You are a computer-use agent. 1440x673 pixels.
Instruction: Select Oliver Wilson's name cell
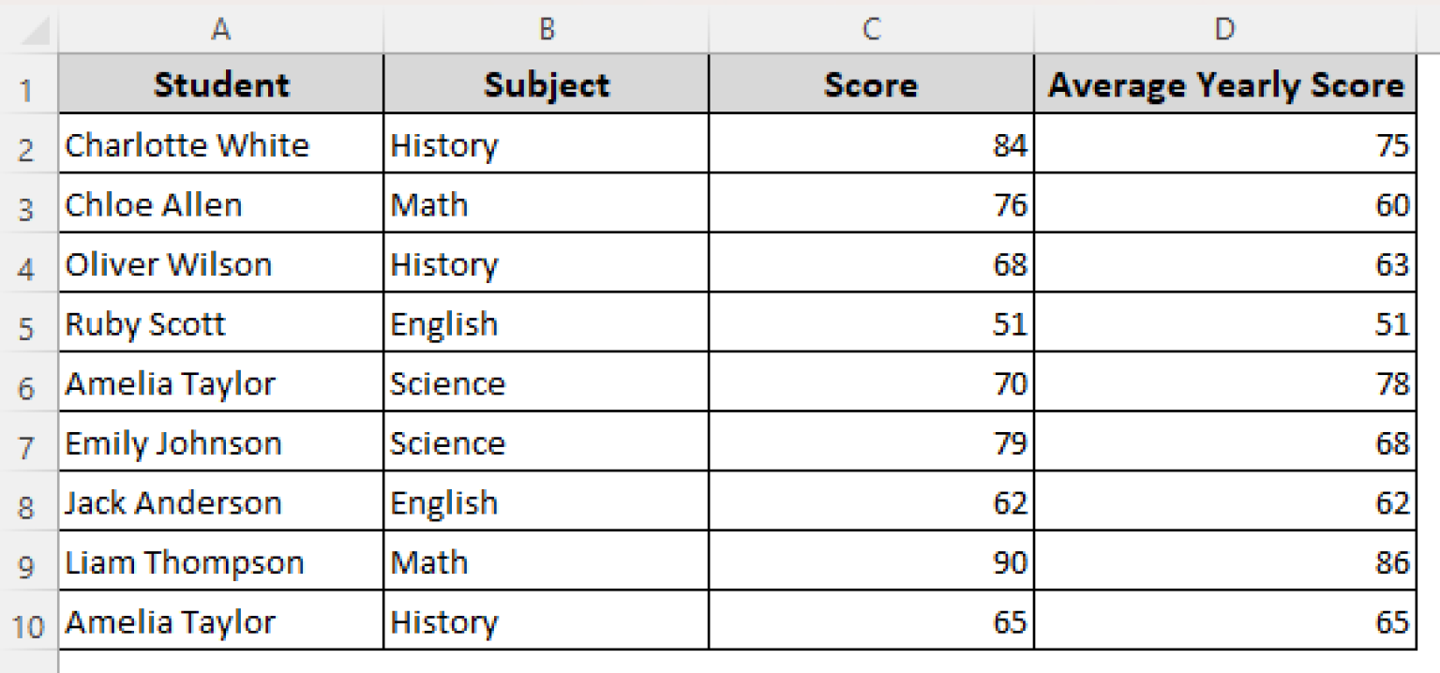tap(221, 264)
